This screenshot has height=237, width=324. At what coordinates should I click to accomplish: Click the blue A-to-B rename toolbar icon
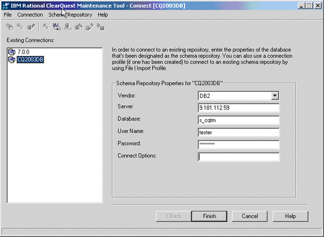pyautogui.click(x=57, y=27)
